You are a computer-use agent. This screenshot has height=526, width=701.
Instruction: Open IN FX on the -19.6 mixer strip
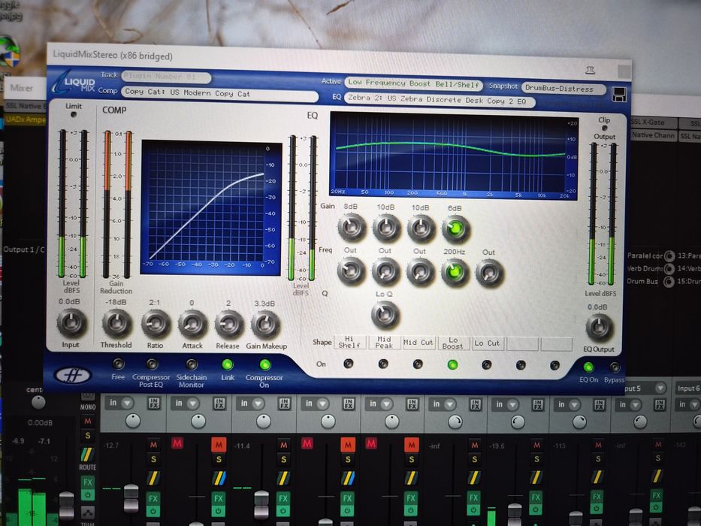pyautogui.click(x=538, y=404)
